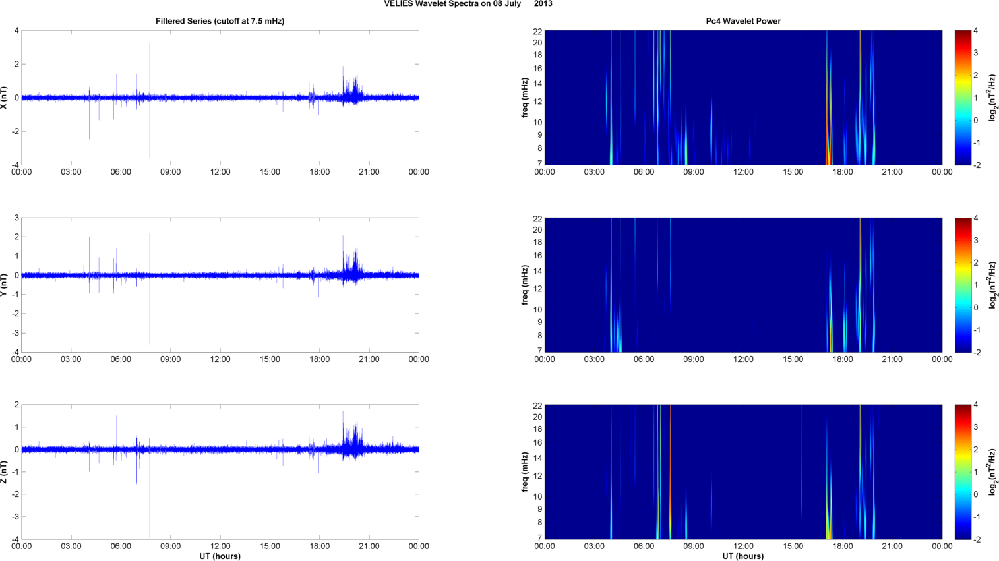Click the colorbar beside the middle spectrogram
Viewport: 999px width, 561px height.
coord(963,285)
